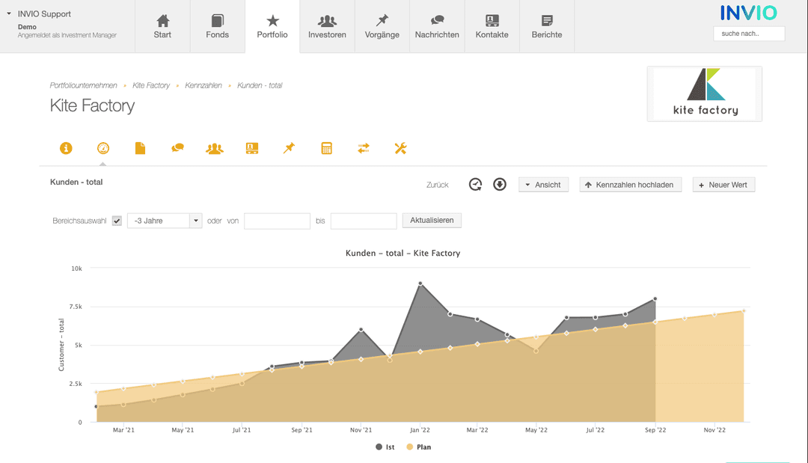
Task: Click the transfer arrows icon
Action: pos(364,148)
